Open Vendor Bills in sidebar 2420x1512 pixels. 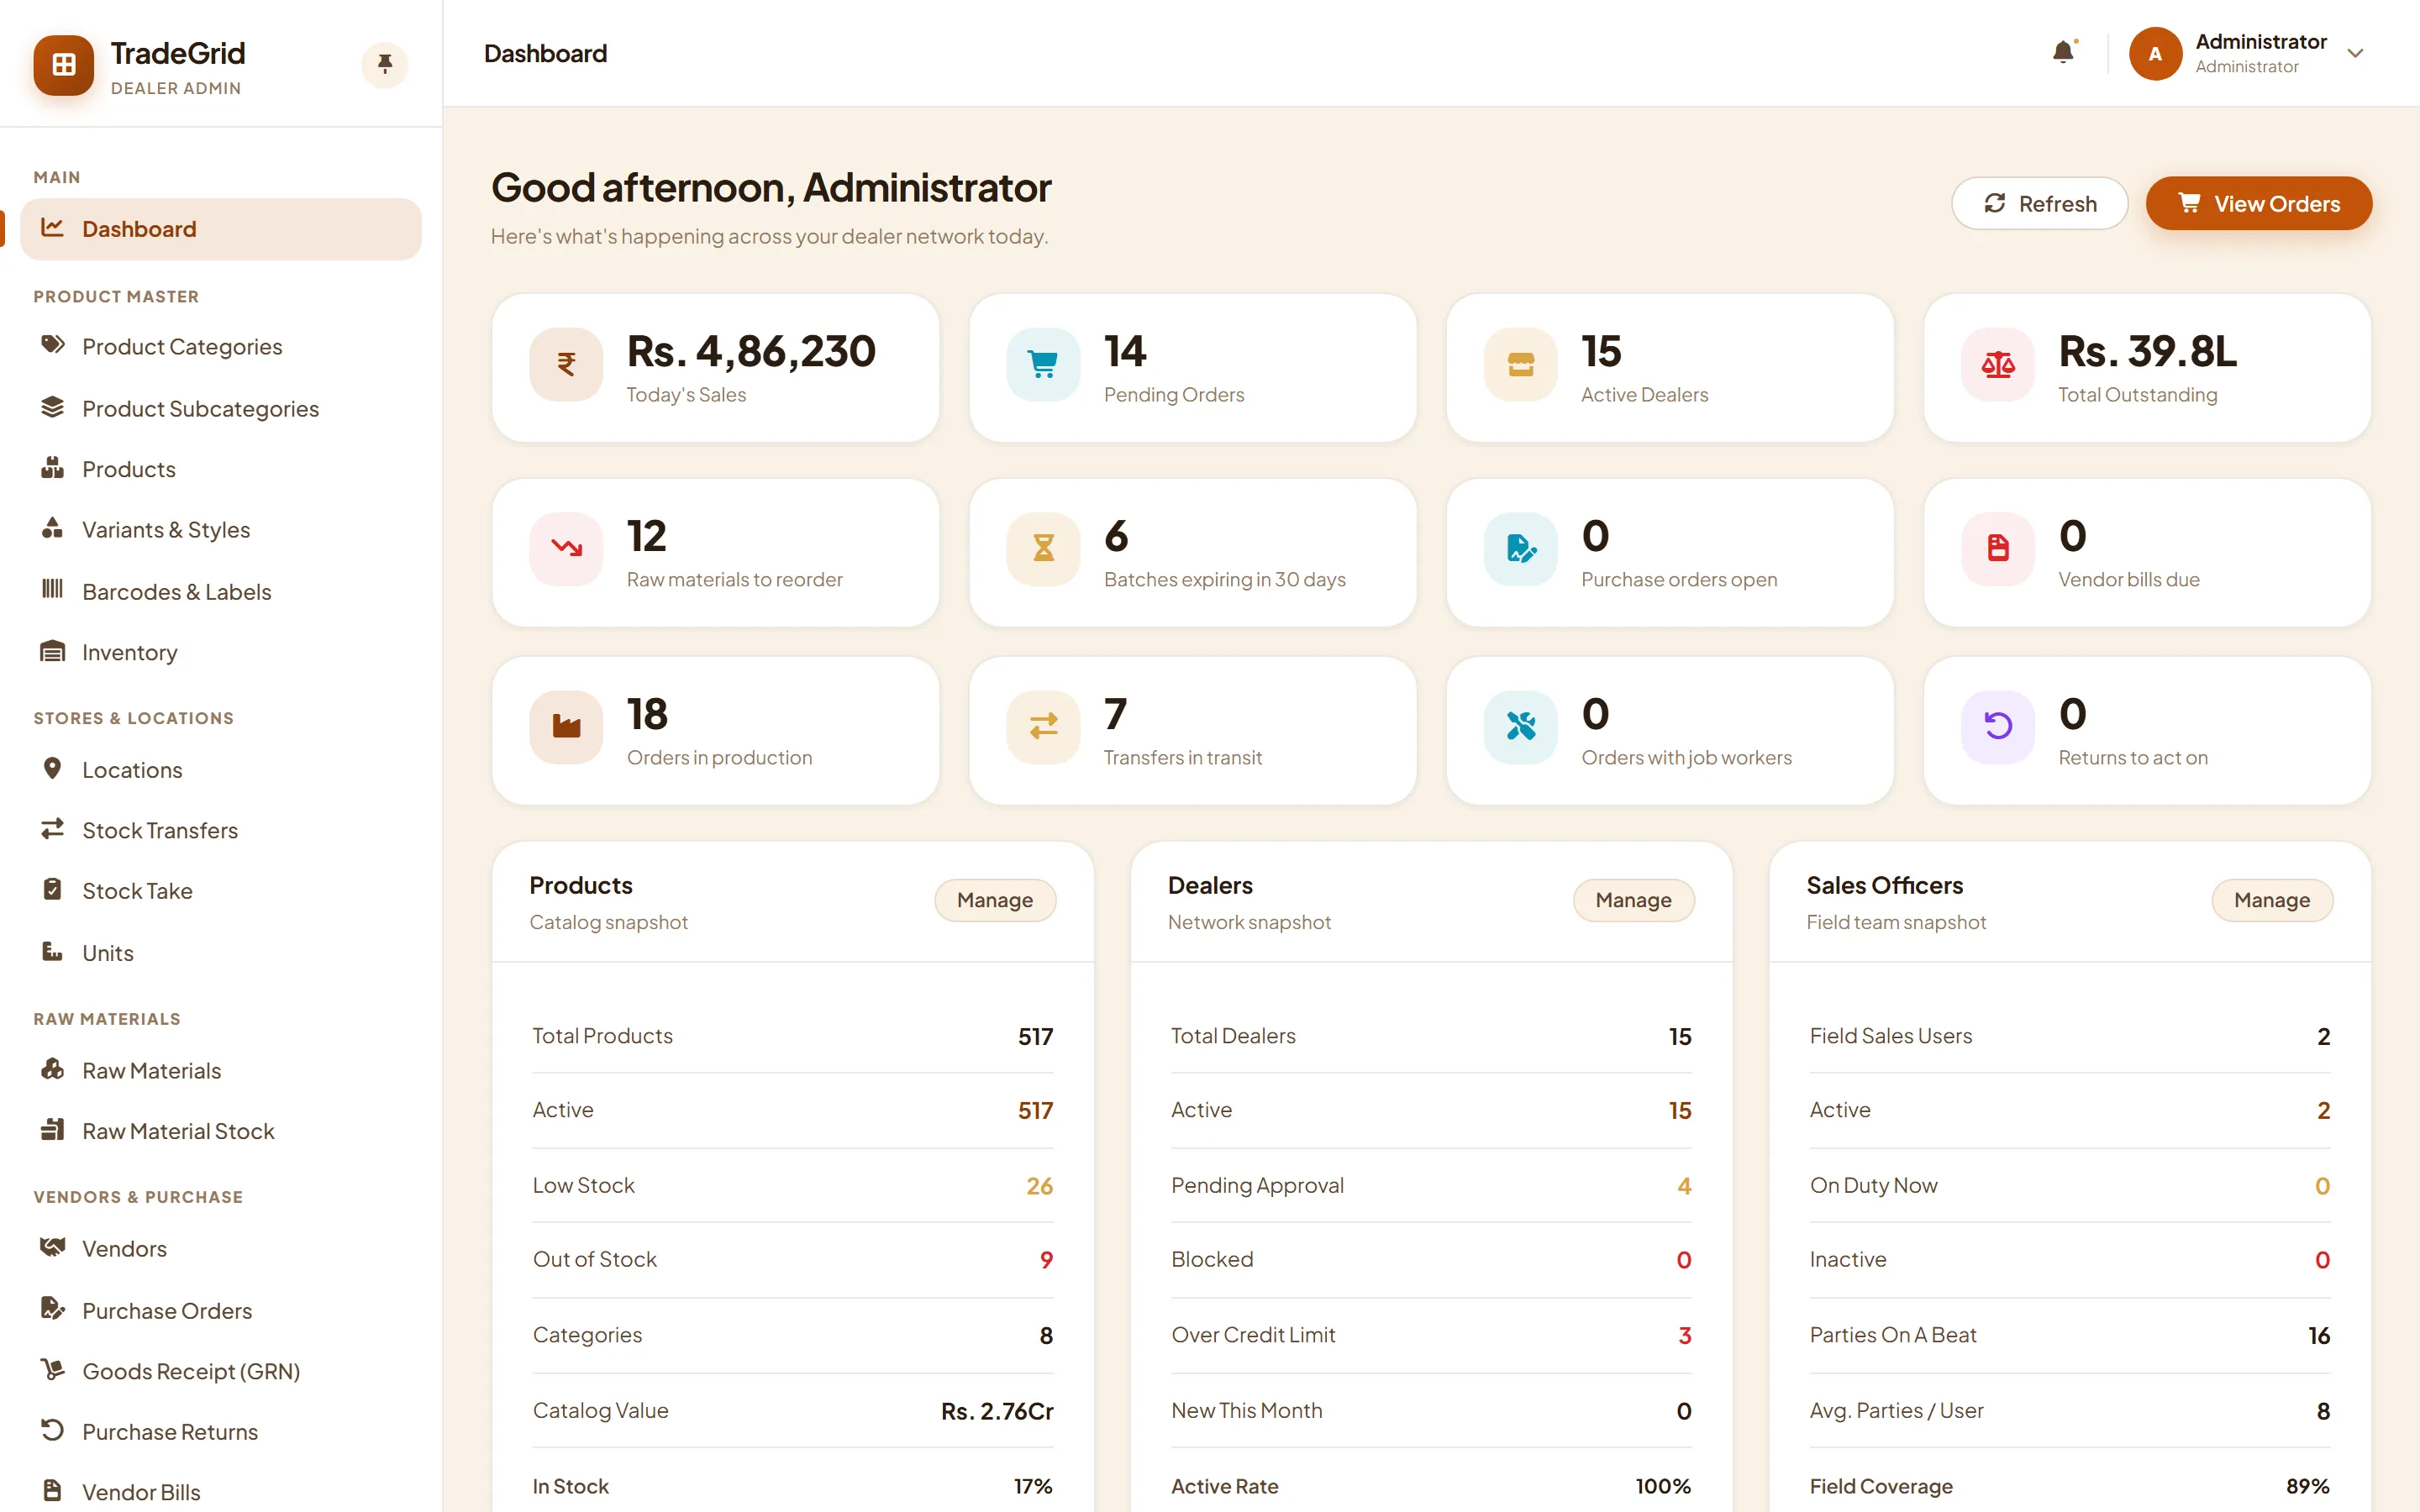pyautogui.click(x=221, y=1491)
